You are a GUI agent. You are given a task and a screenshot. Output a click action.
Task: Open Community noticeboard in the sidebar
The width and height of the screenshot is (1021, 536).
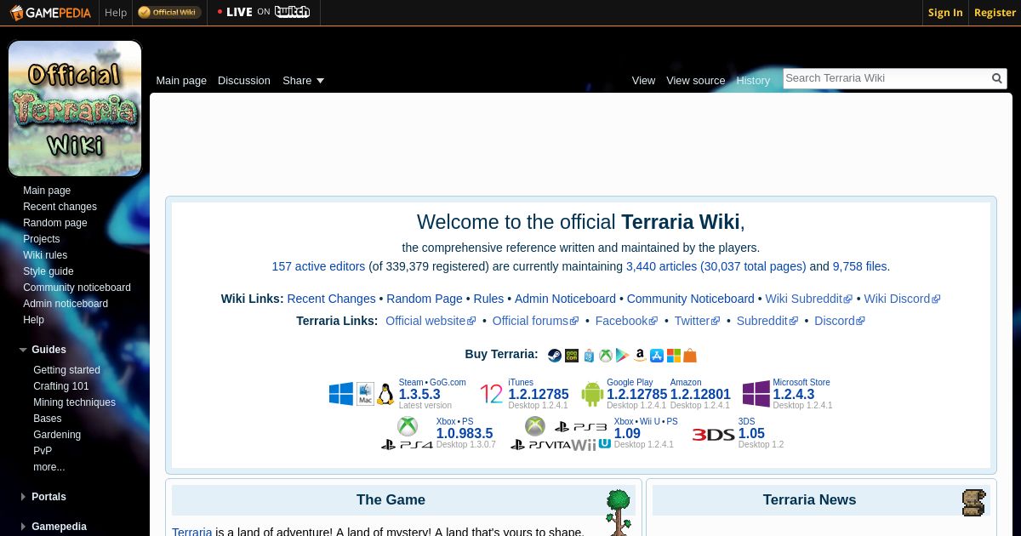click(x=77, y=288)
